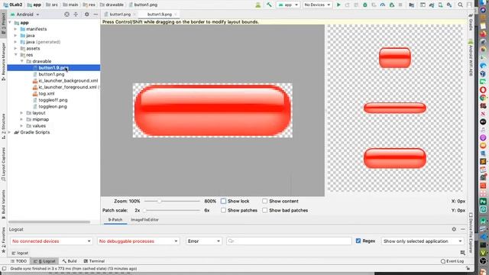489x275 pixels.
Task: Click the Profile app gauge icon
Action: click(383, 5)
